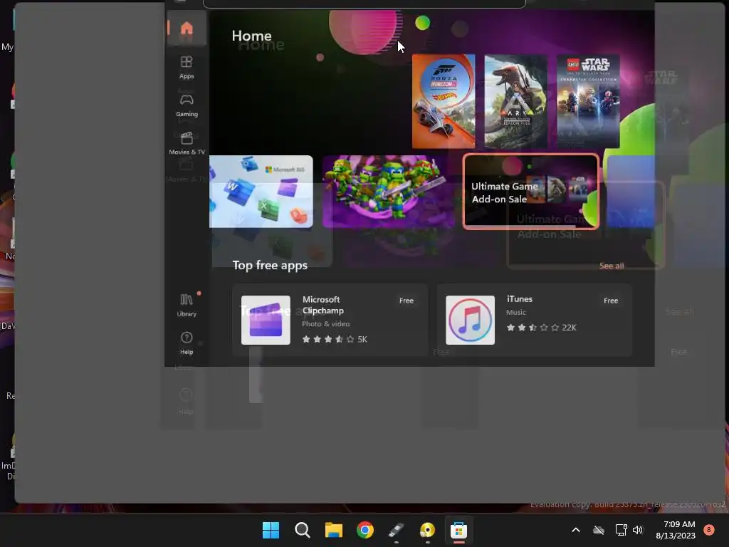Viewport: 729px width, 547px height.
Task: Click See all for Top free apps
Action: tap(612, 266)
